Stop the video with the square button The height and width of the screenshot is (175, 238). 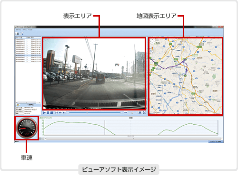tap(51, 112)
